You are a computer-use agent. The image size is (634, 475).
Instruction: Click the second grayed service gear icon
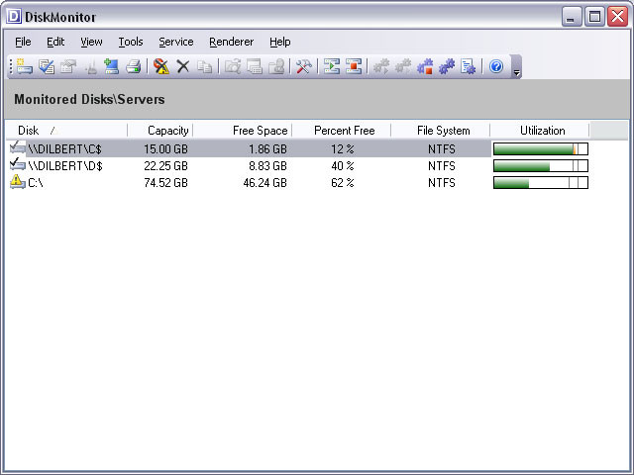[403, 66]
